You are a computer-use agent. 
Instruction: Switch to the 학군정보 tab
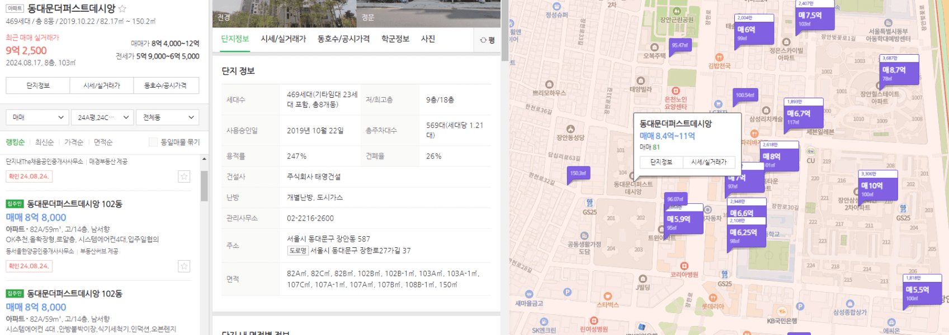point(395,39)
